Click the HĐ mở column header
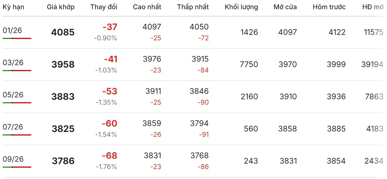 (373, 7)
